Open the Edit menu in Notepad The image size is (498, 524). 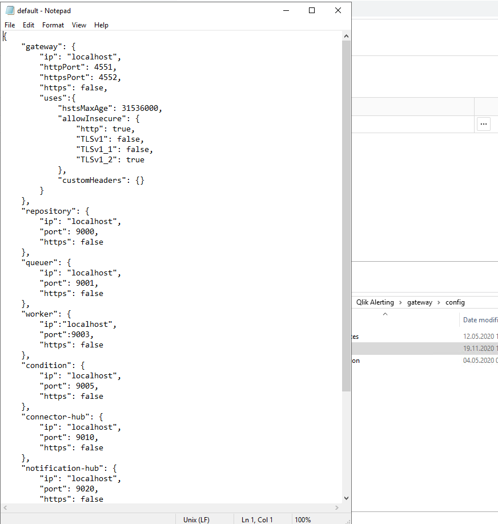[x=29, y=25]
